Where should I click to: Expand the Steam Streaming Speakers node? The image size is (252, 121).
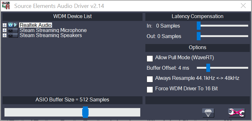pos(5,35)
